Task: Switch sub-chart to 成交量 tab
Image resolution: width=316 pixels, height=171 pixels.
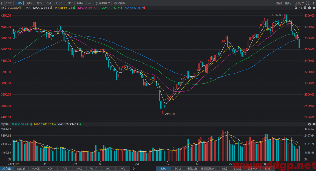Action: click(x=7, y=169)
